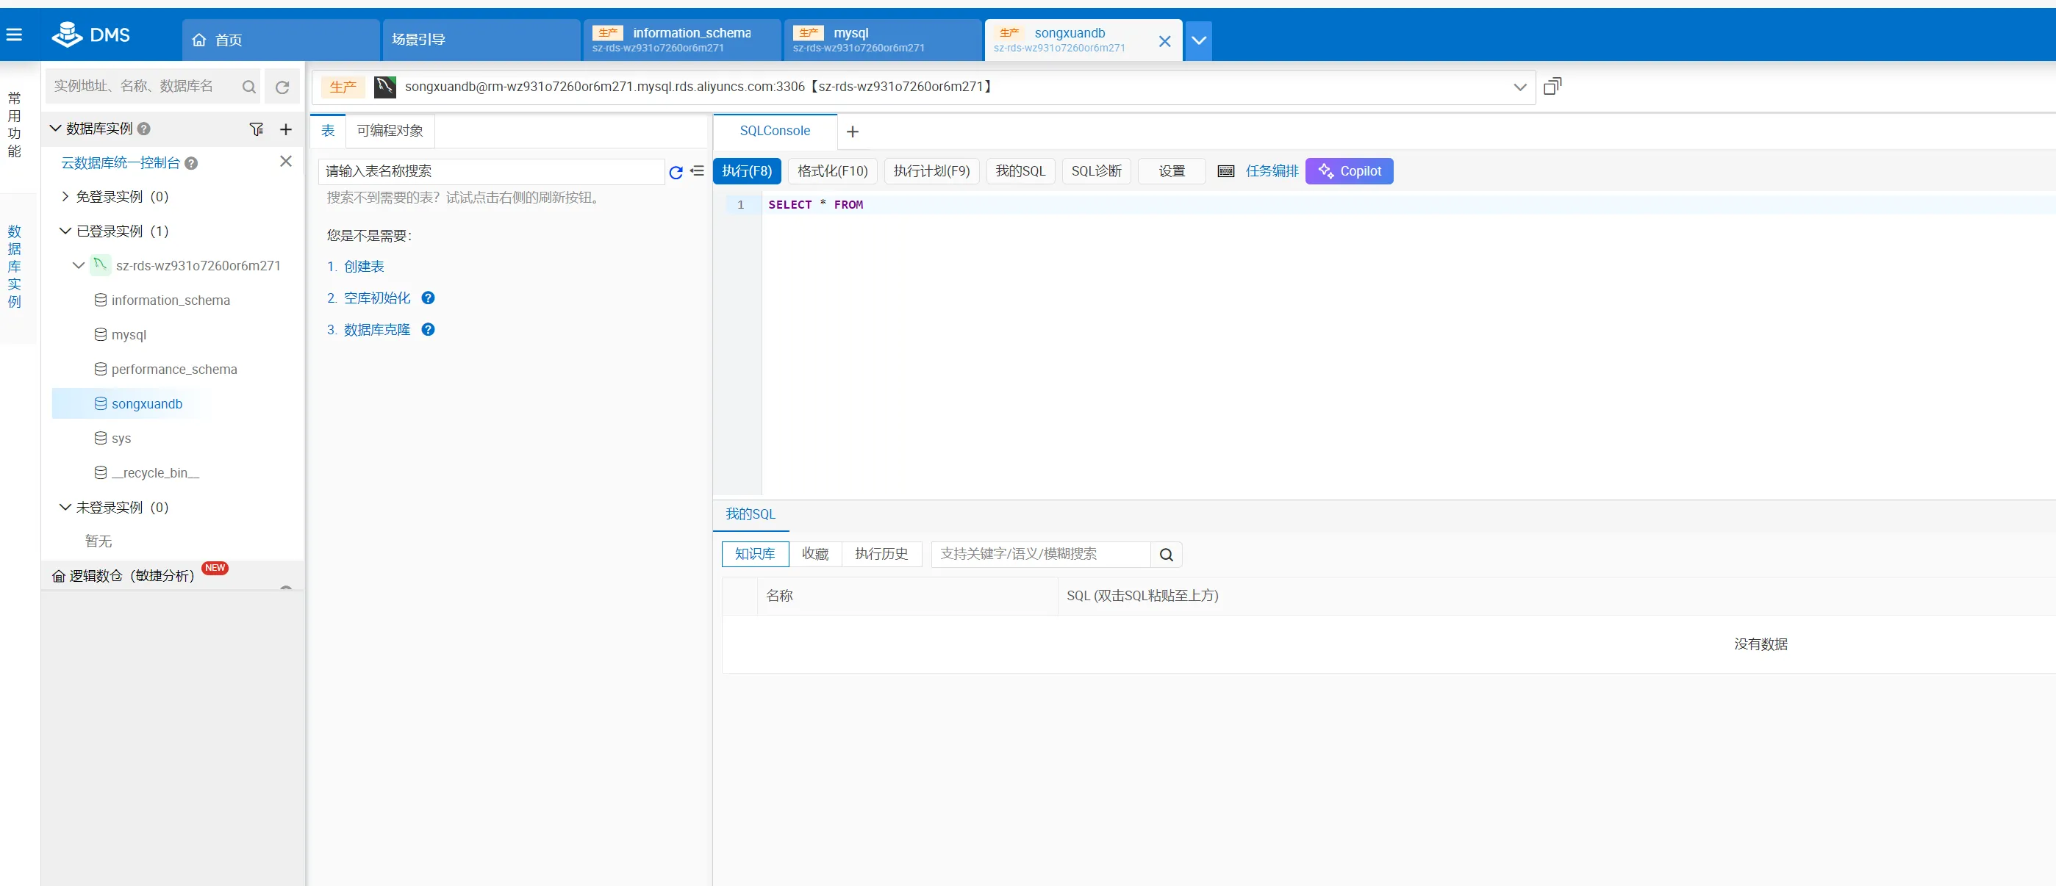Image resolution: width=2056 pixels, height=886 pixels.
Task: Open the tab overflow dropdown
Action: pyautogui.click(x=1198, y=40)
